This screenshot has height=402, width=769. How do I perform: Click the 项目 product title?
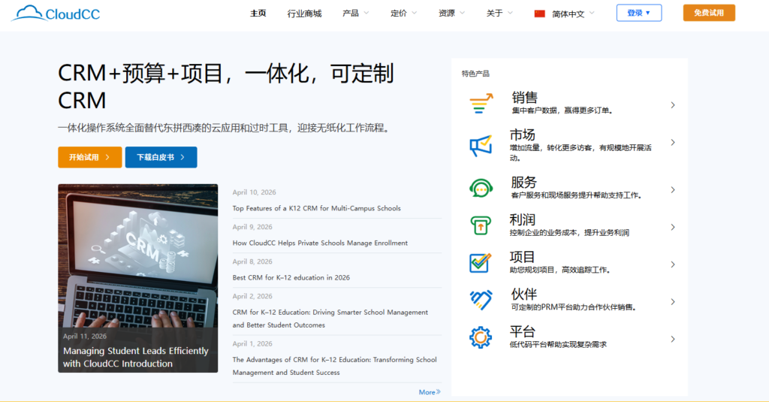click(522, 257)
